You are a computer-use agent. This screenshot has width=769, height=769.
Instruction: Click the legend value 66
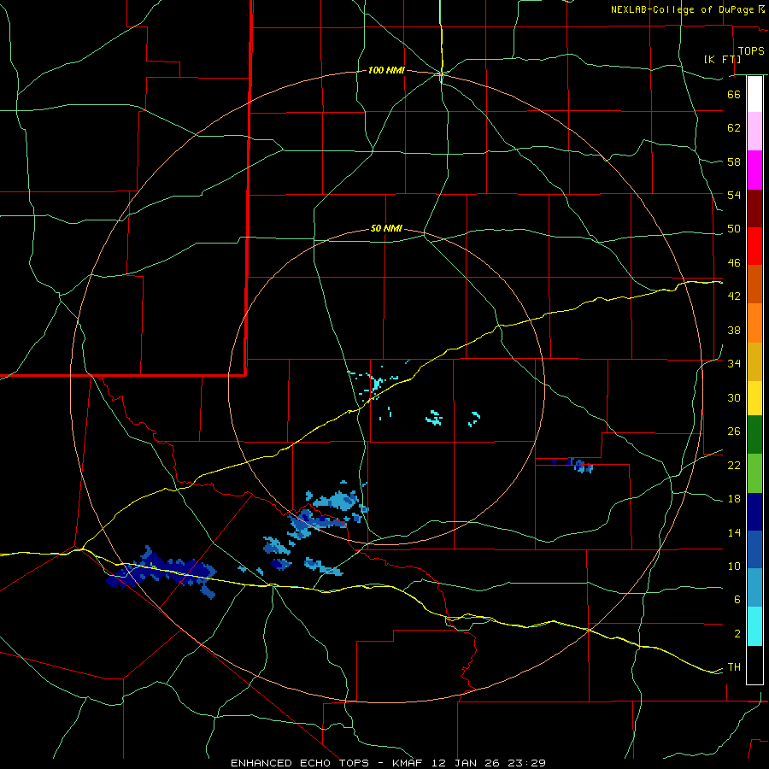click(734, 94)
